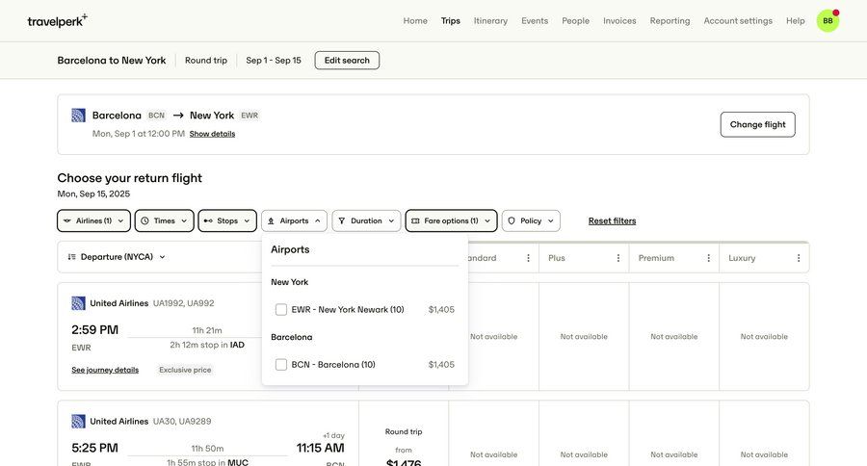
Task: Expand the Airlines (1) filter dropdown
Action: 93,220
